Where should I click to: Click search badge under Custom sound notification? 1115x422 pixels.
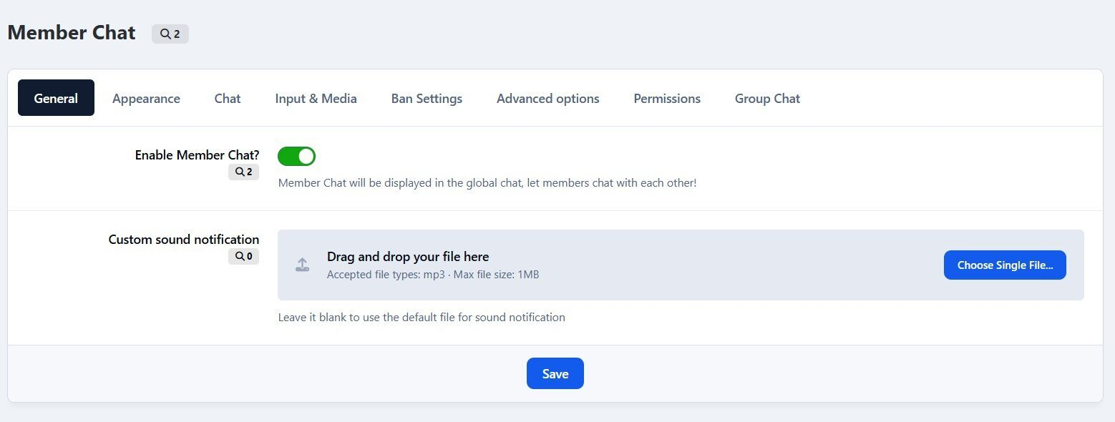(243, 256)
